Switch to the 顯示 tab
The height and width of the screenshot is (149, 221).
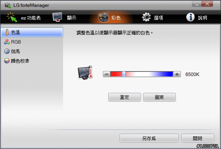64,18
